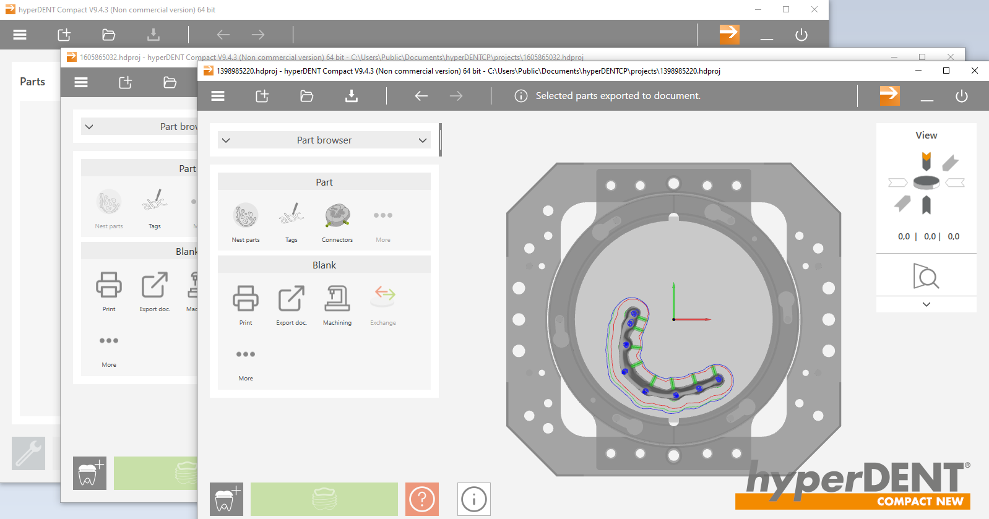989x519 pixels.
Task: Open folder icon in middle 1605865032 window
Action: pos(170,82)
